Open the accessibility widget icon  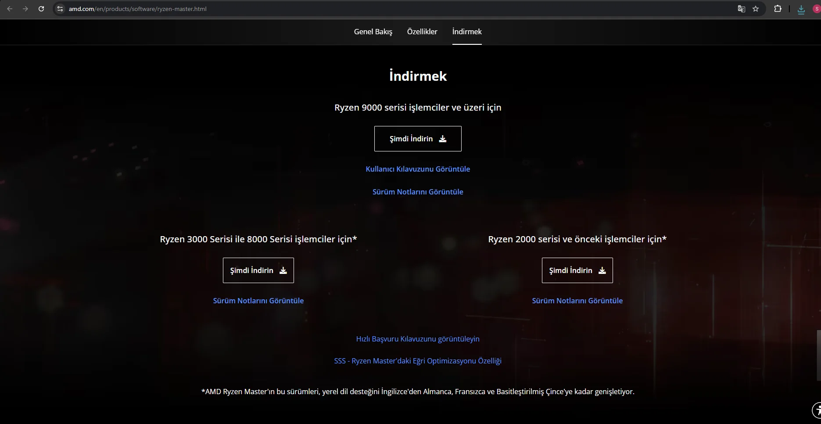(817, 411)
